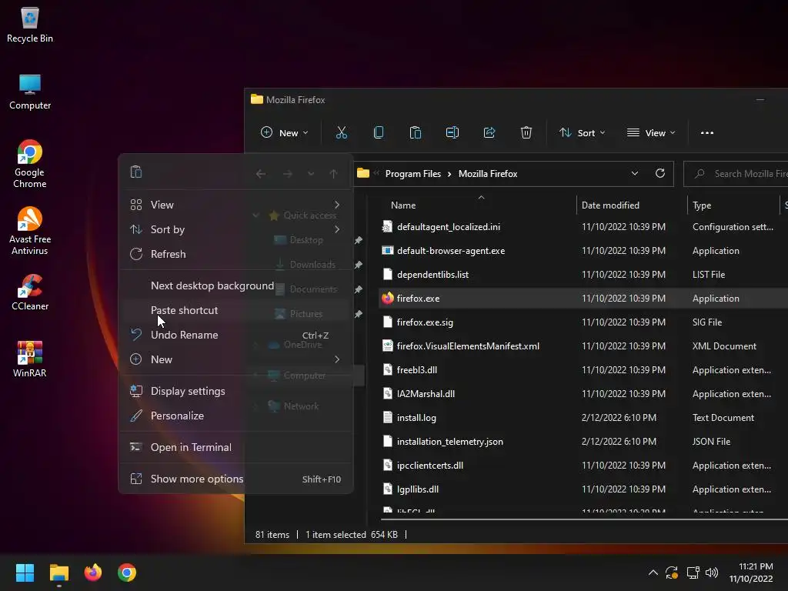Open Recycle Bin desktop icon
This screenshot has width=788, height=591.
[30, 25]
